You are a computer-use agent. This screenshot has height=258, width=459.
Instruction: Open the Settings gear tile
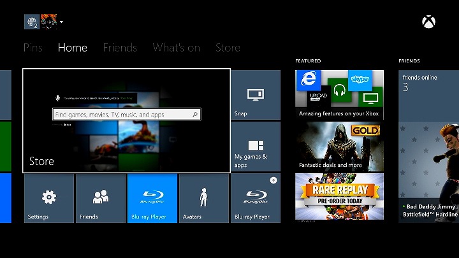click(x=49, y=198)
